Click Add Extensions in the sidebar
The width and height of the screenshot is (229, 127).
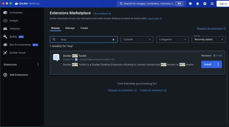(19, 75)
